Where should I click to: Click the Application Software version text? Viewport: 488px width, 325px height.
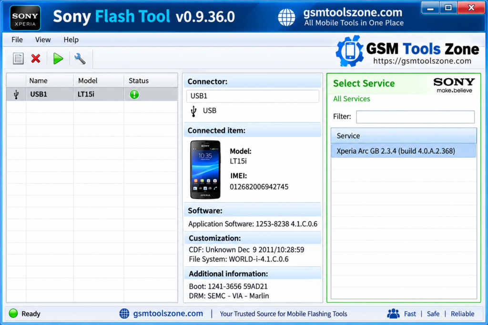click(253, 224)
